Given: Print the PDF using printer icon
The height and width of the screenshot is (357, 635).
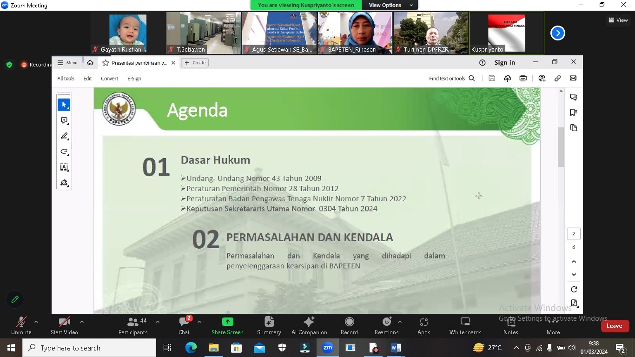Looking at the screenshot, I should 523,79.
